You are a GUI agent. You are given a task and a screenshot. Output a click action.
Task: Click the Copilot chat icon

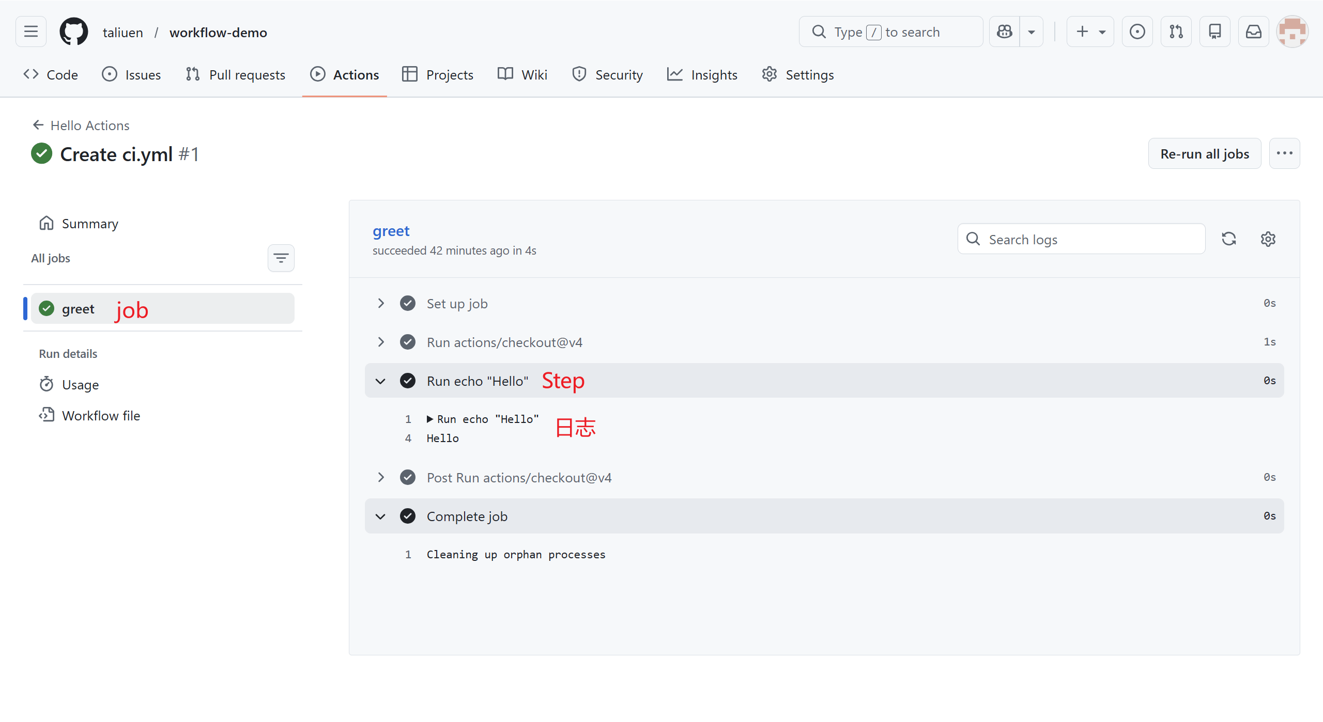point(1005,32)
